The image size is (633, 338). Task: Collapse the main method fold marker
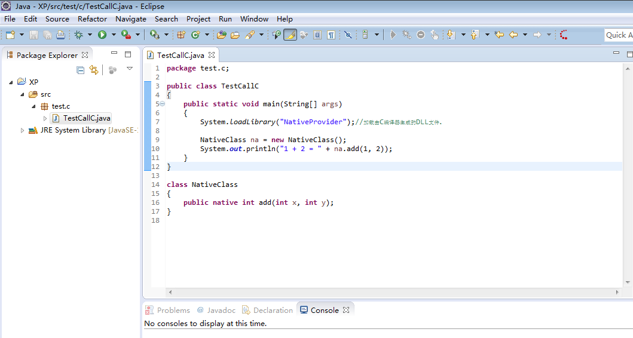(163, 104)
